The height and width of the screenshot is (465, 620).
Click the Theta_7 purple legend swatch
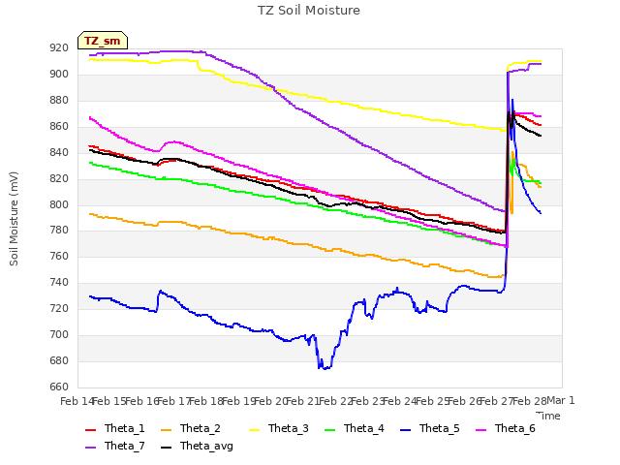(90, 447)
